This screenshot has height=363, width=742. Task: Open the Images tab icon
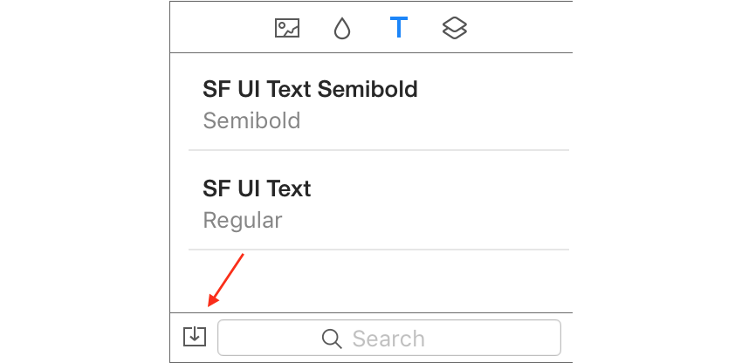(287, 29)
